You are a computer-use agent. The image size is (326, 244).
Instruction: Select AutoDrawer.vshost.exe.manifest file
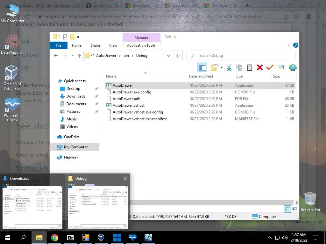point(200,119)
